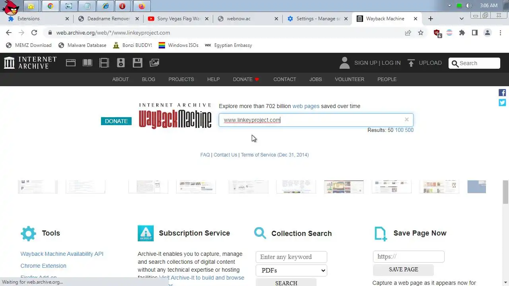Open a new tab with plus button

click(x=430, y=19)
